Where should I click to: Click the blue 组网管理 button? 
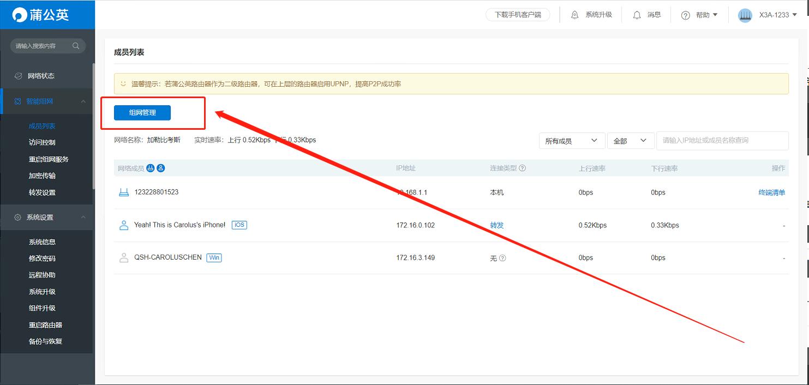click(142, 112)
